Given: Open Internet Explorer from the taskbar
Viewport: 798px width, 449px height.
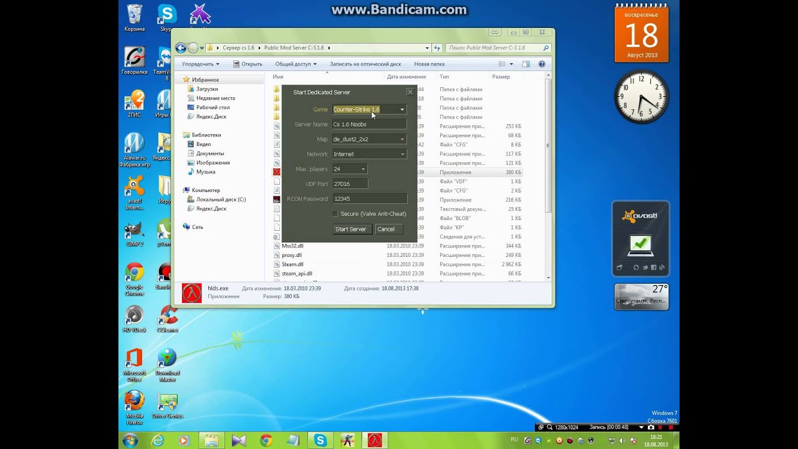Looking at the screenshot, I should click(158, 440).
